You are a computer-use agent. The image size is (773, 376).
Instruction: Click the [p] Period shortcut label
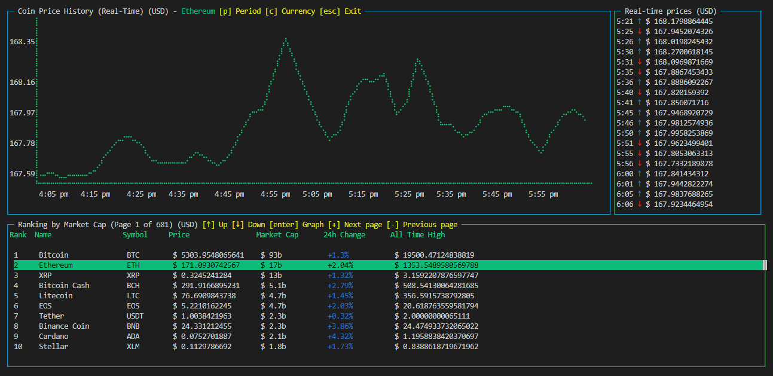pyautogui.click(x=240, y=11)
